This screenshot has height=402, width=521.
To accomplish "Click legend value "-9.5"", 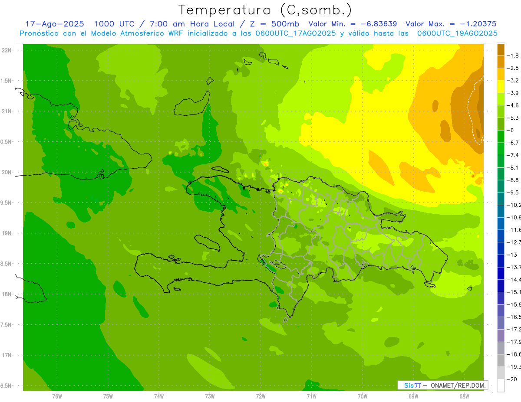I will [x=513, y=193].
